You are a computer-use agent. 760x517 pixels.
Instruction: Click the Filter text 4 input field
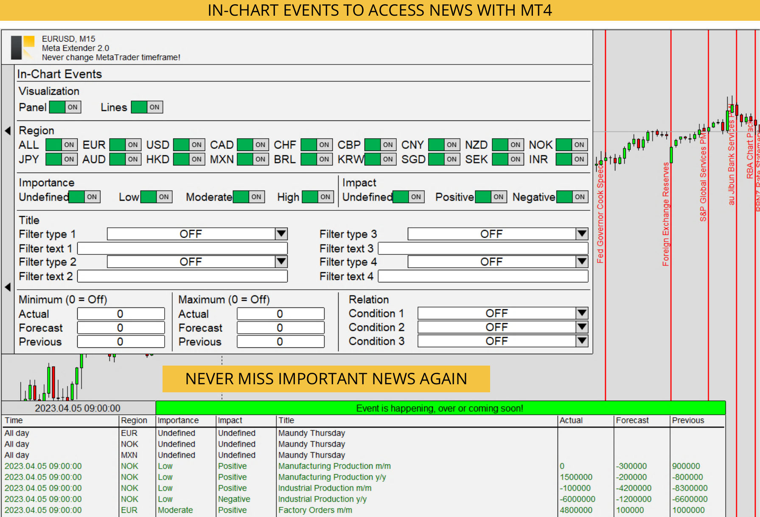click(483, 276)
